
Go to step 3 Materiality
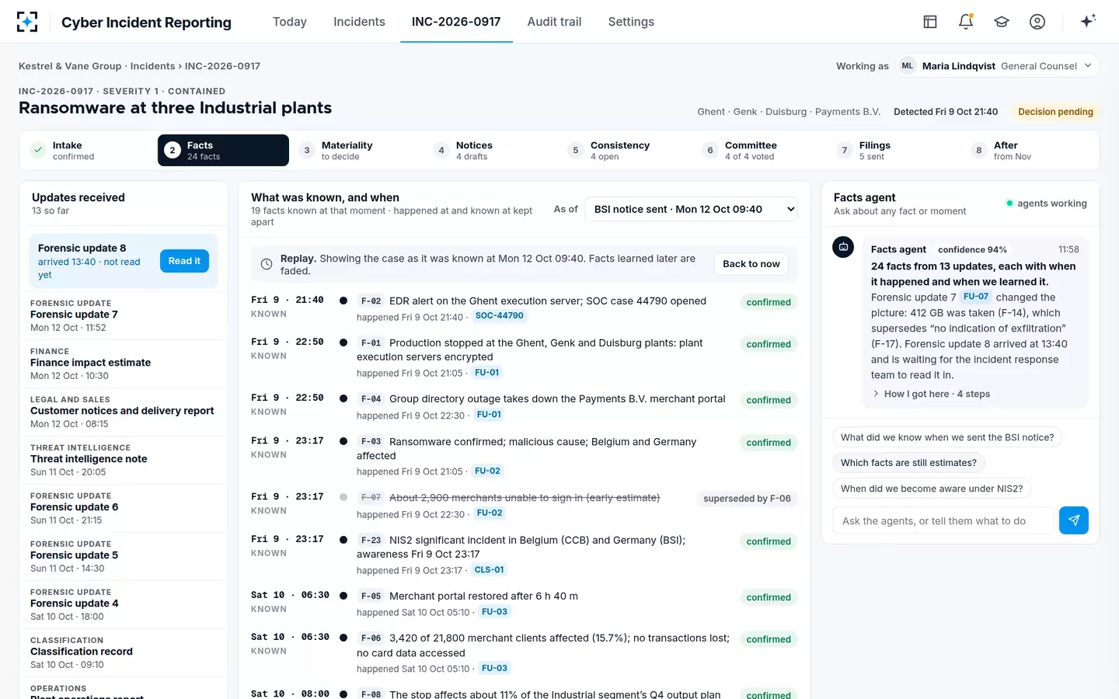click(x=357, y=151)
